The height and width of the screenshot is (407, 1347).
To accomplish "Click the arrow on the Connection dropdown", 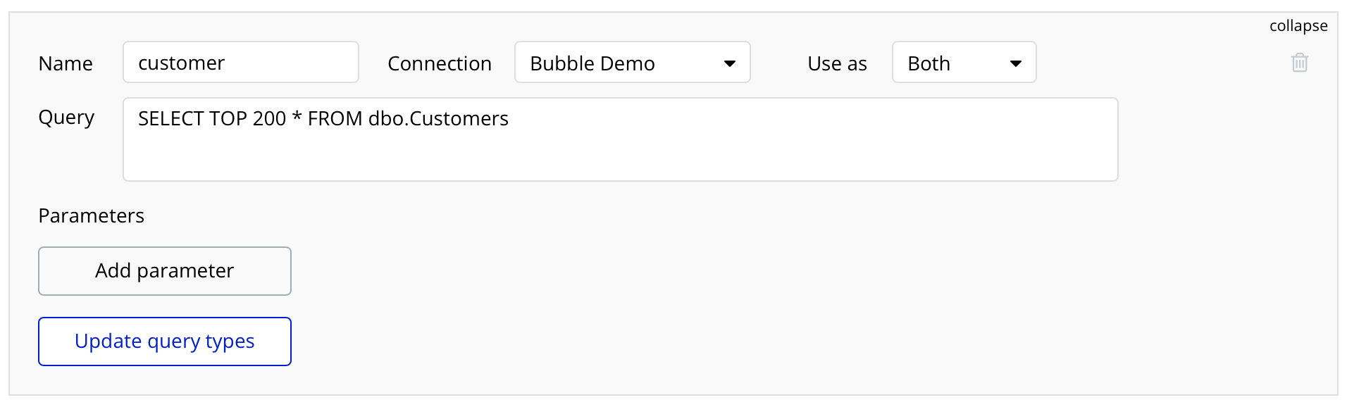I will (730, 63).
